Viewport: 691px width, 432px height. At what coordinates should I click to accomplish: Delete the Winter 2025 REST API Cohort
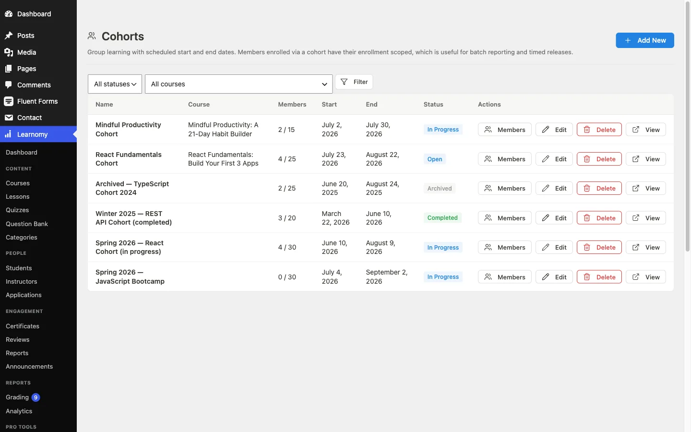point(599,218)
